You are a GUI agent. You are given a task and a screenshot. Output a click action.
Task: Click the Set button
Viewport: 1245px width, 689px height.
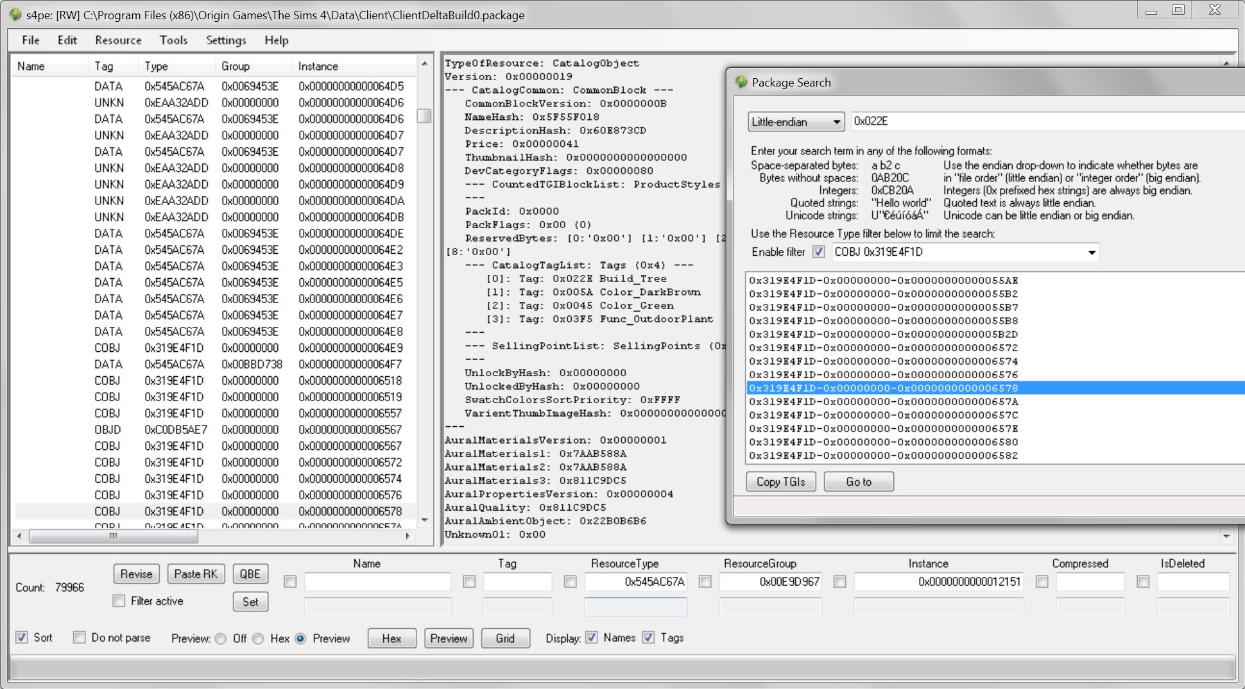pyautogui.click(x=250, y=602)
